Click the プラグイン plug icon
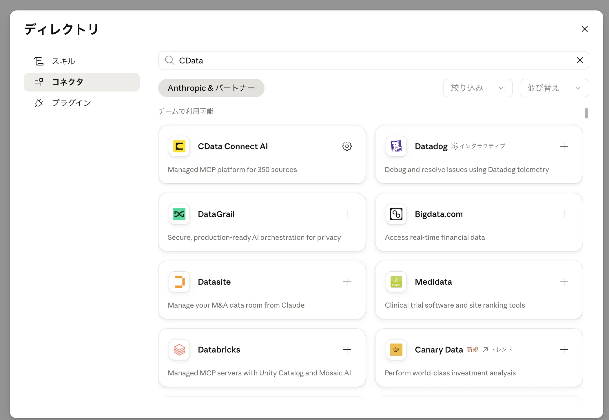Image resolution: width=609 pixels, height=420 pixels. [39, 103]
